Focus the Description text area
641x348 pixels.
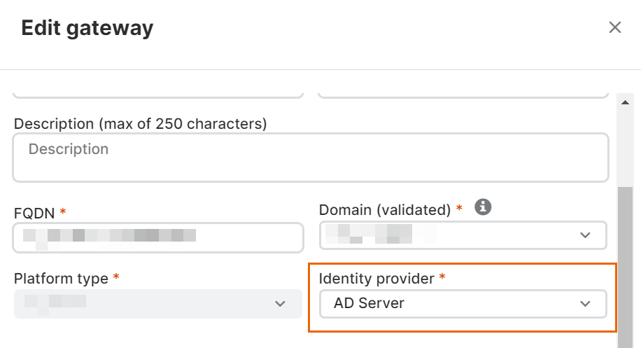tap(310, 157)
